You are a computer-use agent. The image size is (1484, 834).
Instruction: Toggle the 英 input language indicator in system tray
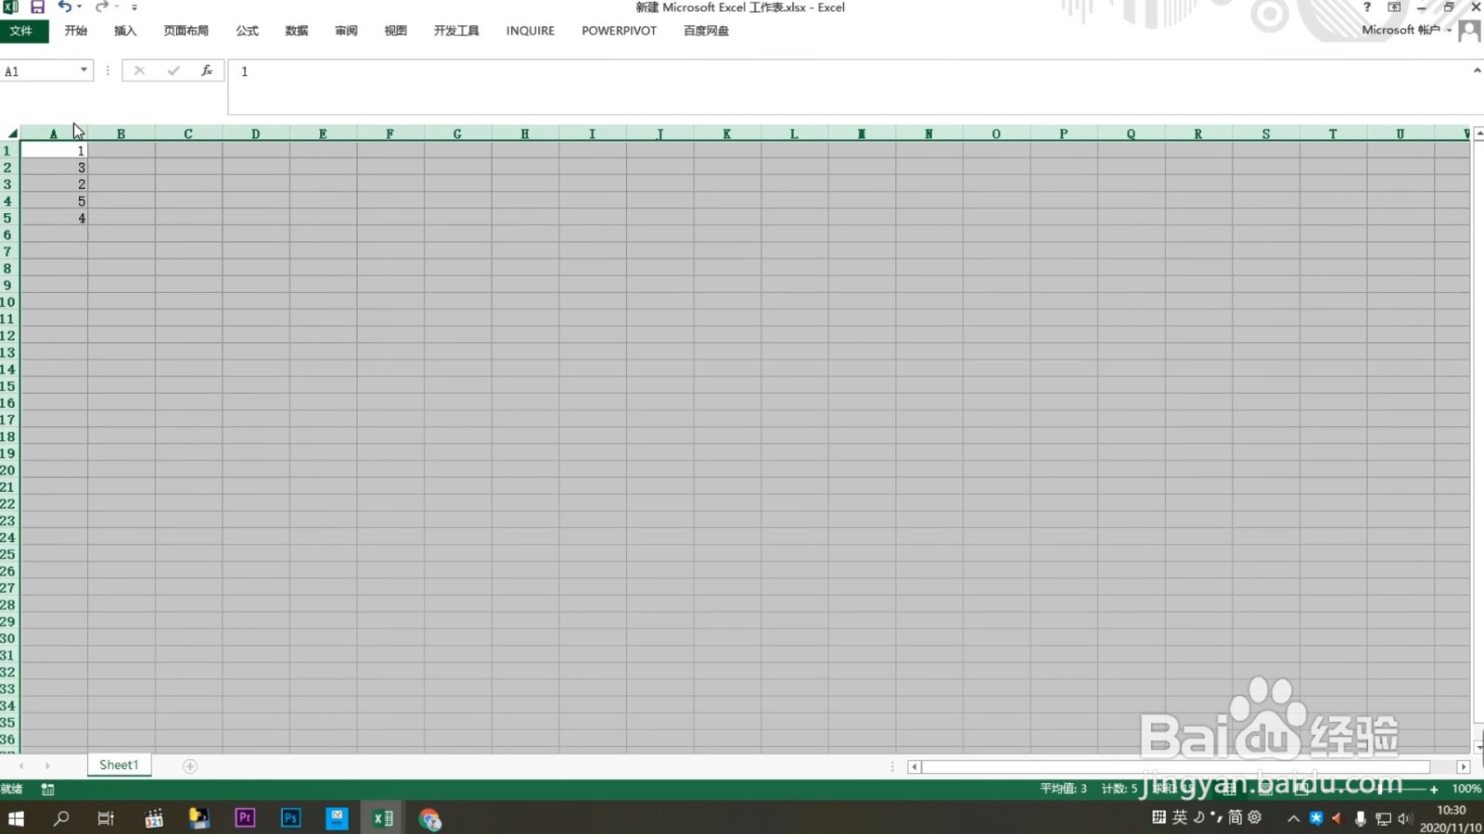(x=1180, y=818)
